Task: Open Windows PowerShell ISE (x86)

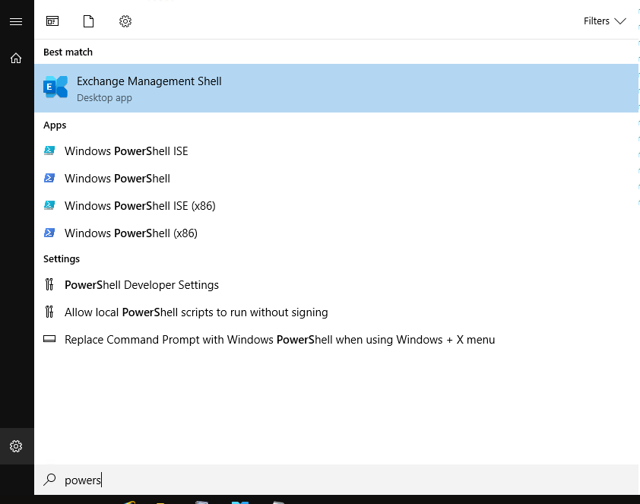Action: point(336,206)
